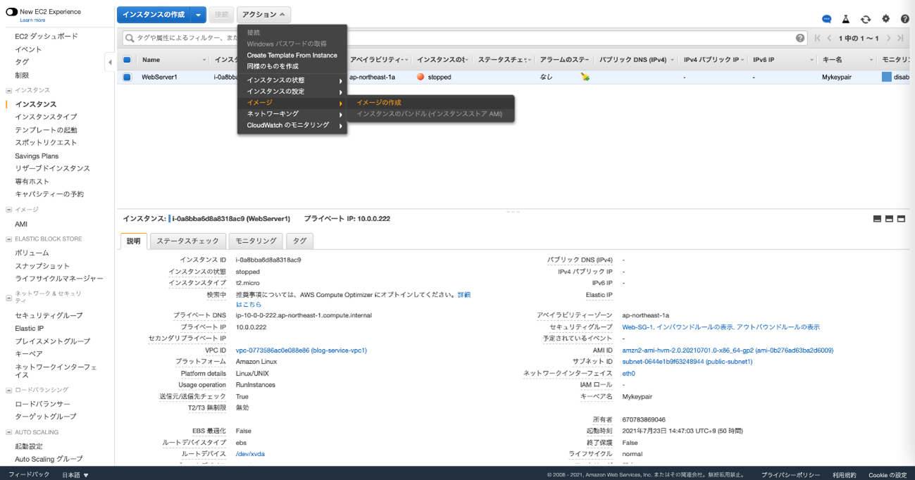Click the blue インスタンスの作成 button
Screen dimensions: 915x480
(154, 15)
